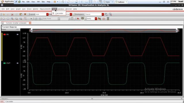
Task: Open the VM menu in VMware bar
Action: tap(38, 2)
